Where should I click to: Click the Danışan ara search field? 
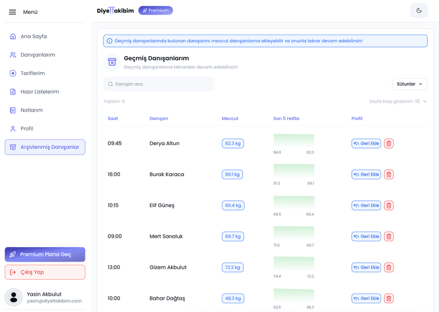click(159, 84)
